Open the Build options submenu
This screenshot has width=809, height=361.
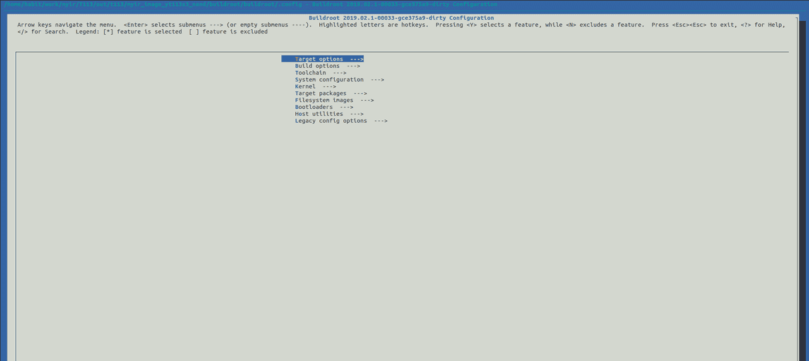pos(327,66)
